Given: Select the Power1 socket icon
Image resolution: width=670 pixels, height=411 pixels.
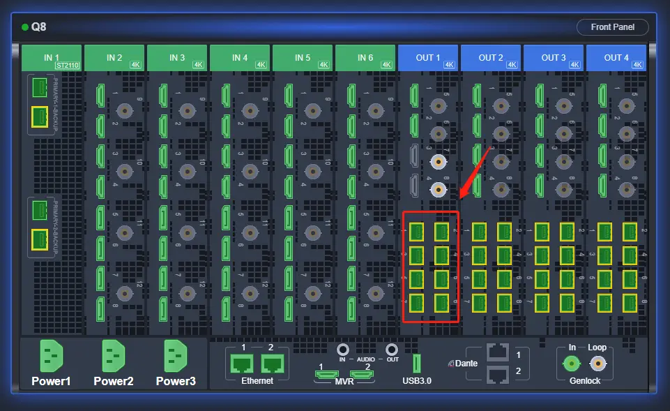Looking at the screenshot, I should (x=52, y=356).
